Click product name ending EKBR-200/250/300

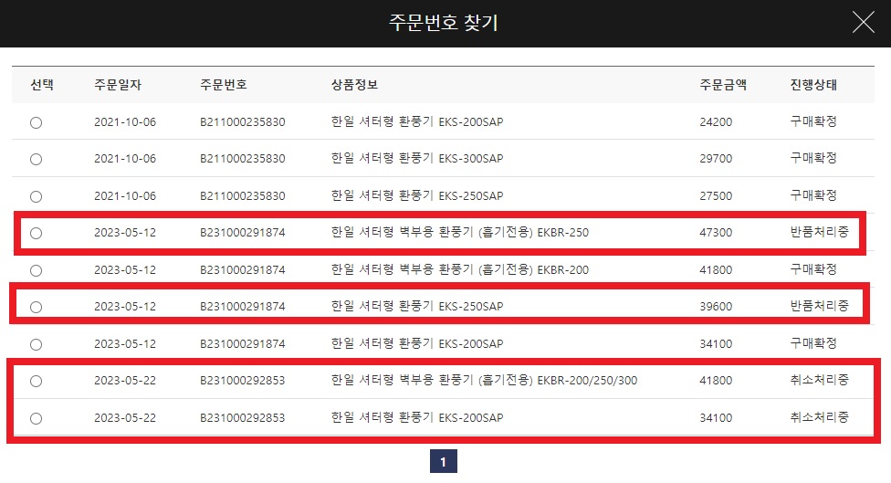click(x=484, y=380)
